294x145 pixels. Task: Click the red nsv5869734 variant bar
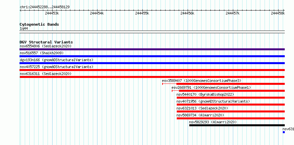click(x=231, y=118)
